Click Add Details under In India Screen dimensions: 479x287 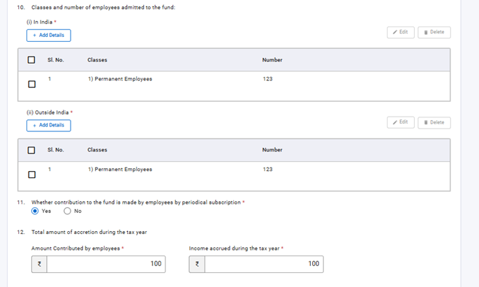pos(48,35)
